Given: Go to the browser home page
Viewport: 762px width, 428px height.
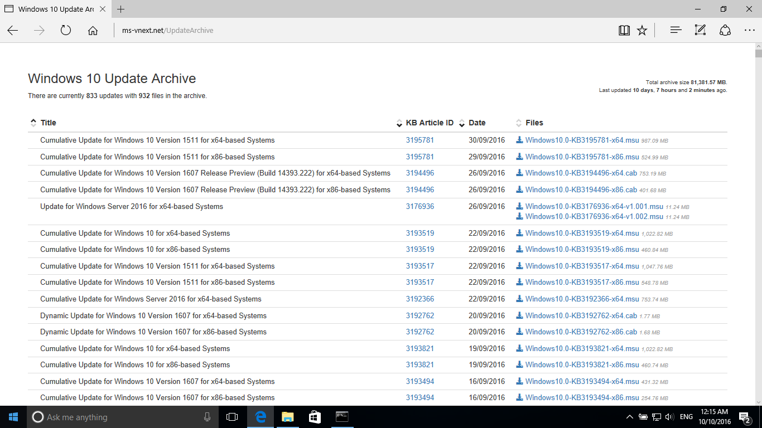Looking at the screenshot, I should (x=93, y=31).
